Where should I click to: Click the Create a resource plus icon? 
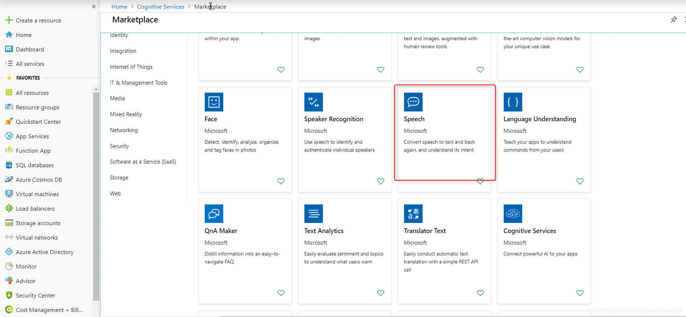point(9,20)
